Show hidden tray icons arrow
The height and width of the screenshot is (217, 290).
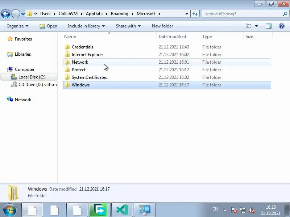225,210
